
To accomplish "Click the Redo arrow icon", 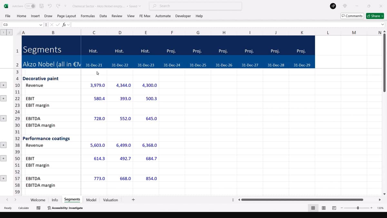I will point(58,6).
